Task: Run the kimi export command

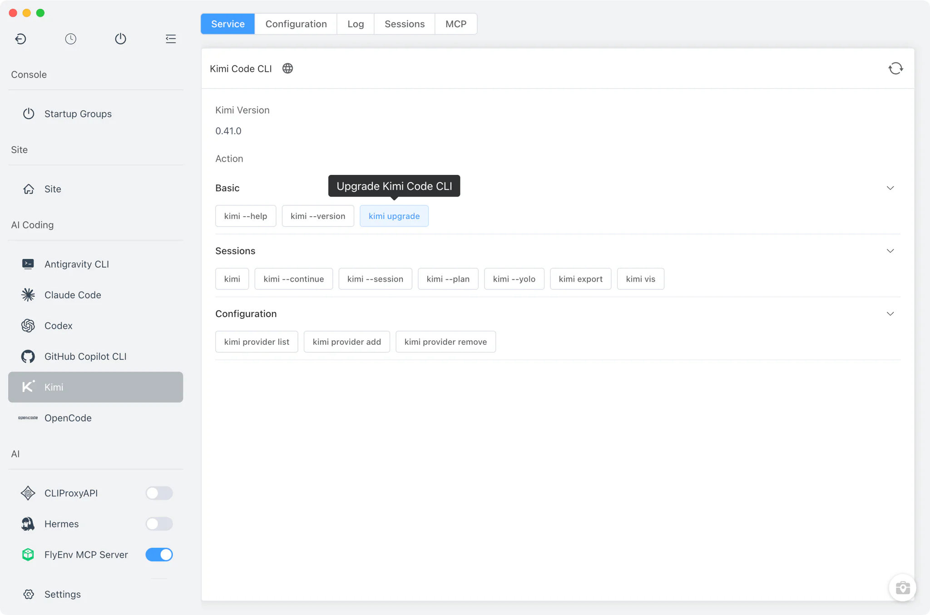Action: click(581, 279)
